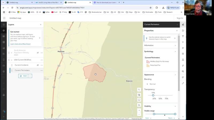Switch to the first Untitled map browser tab

(x=20, y=2)
